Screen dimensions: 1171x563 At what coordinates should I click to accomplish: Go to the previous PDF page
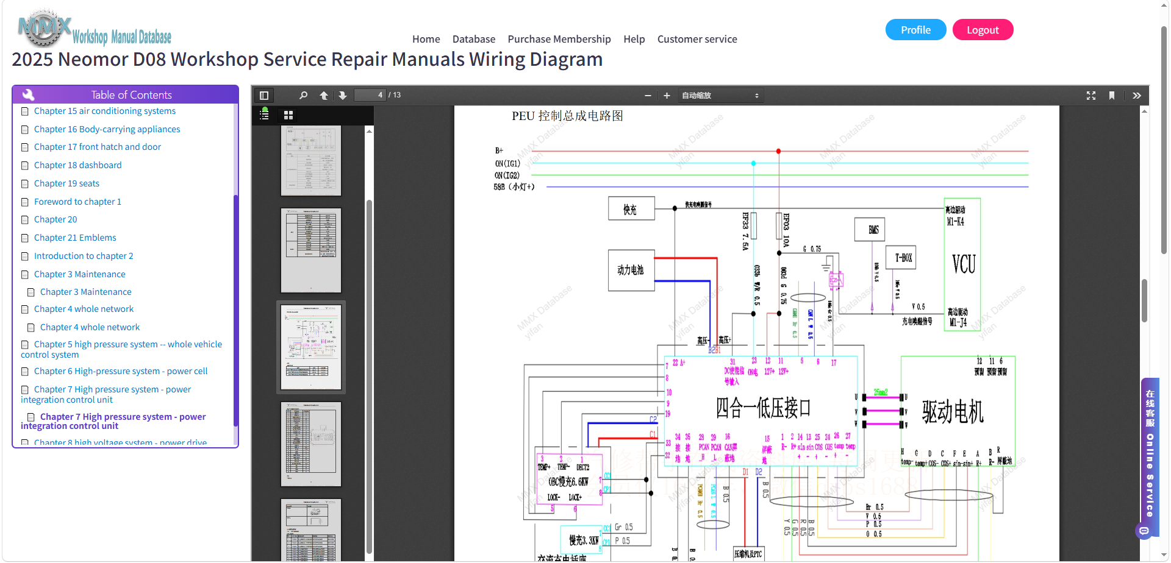324,95
